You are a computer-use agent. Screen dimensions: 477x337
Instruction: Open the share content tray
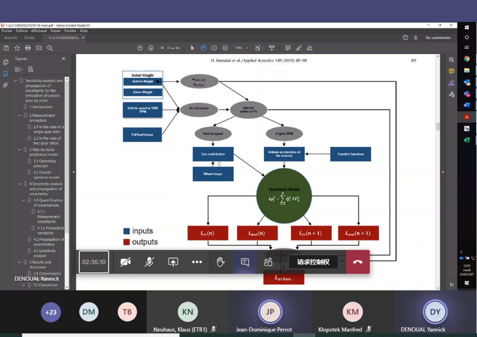(173, 262)
